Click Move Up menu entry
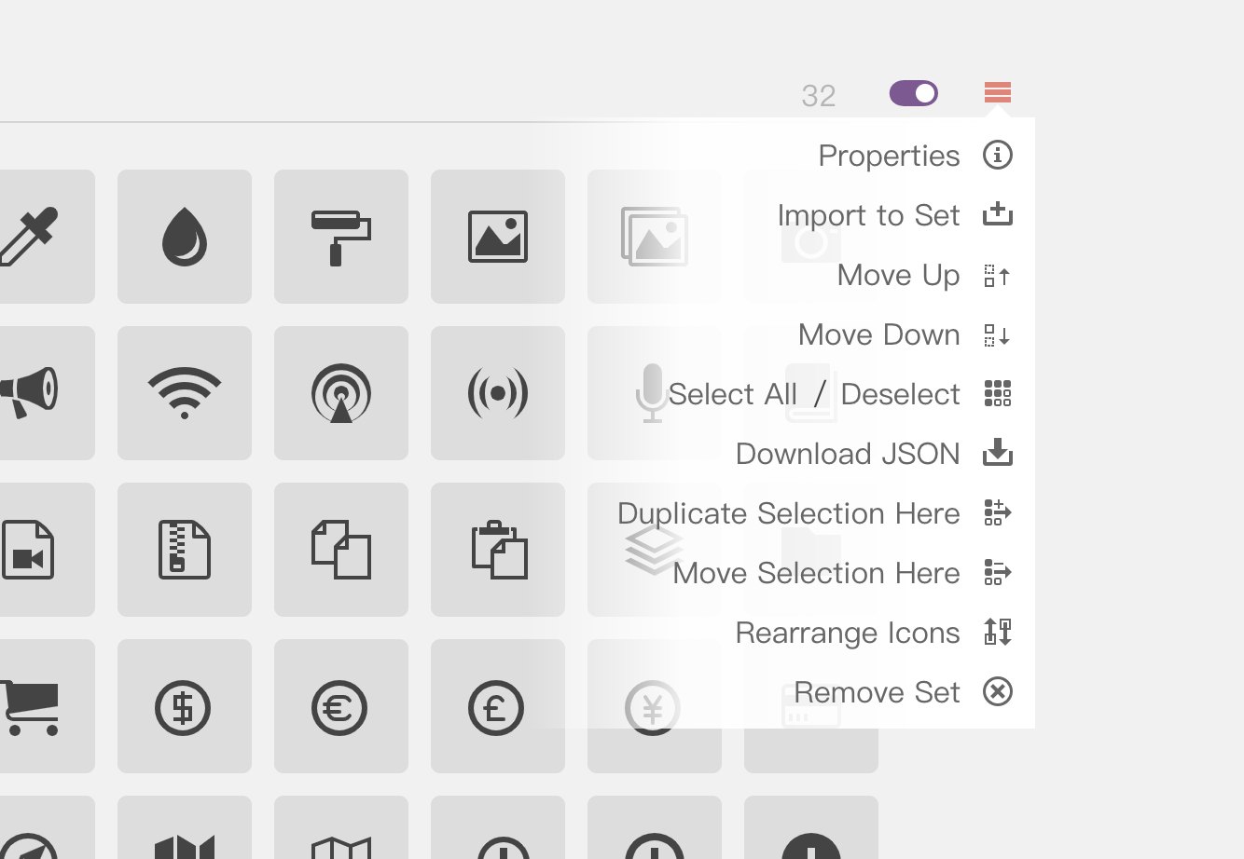Viewport: 1244px width, 859px height. click(x=898, y=275)
